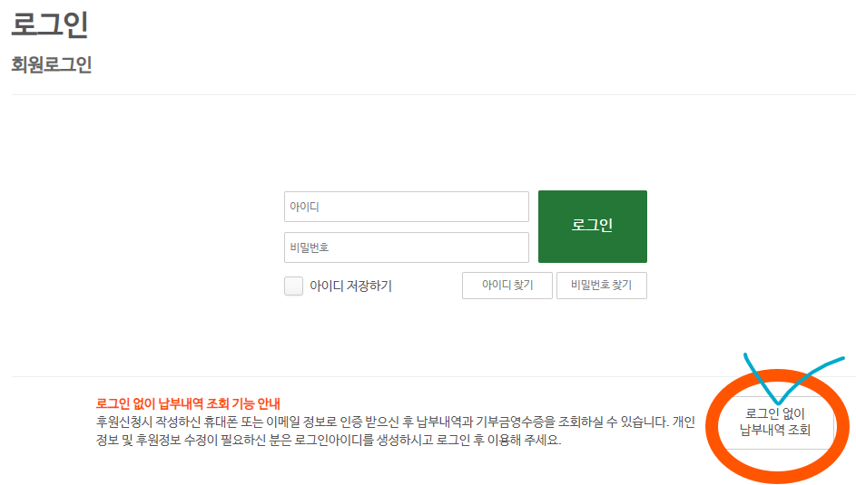
Task: Click the phrase 이용해 주세요 ending the notice
Action: point(525,441)
